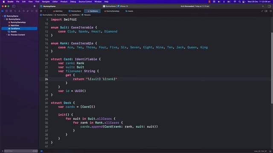Collapse the RummyGame project root

(3, 16)
